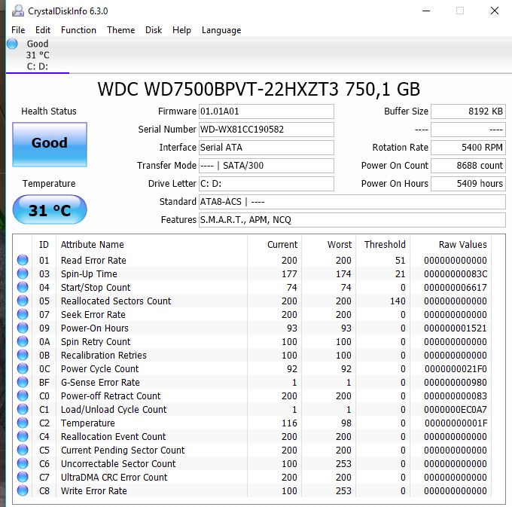Click the 31 °C temperature button

click(50, 210)
